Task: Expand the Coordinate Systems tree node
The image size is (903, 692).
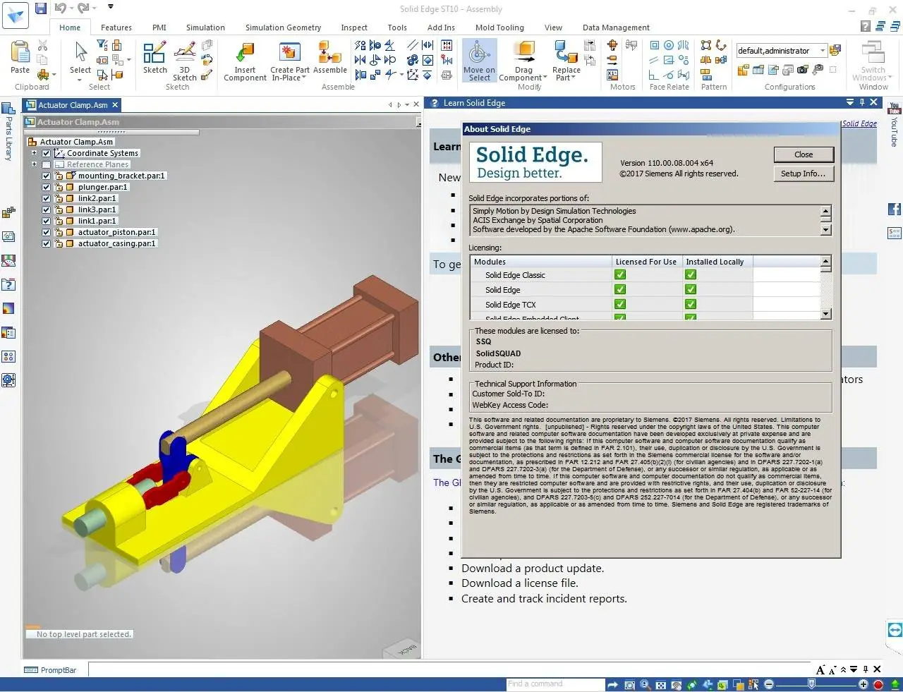Action: 34,153
